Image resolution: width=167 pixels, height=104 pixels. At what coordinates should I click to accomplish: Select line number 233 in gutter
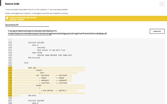(x=10, y=91)
